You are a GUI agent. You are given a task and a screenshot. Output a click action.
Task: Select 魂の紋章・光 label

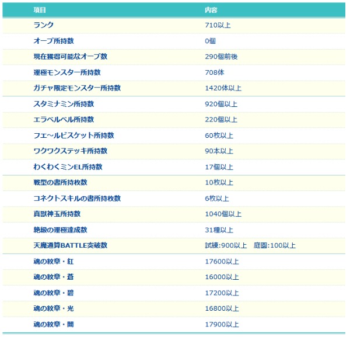54,308
